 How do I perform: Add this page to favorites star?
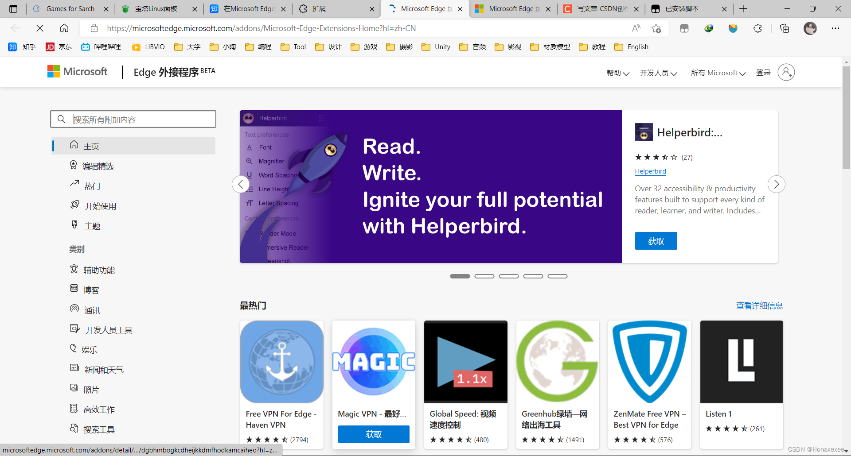pyautogui.click(x=656, y=28)
